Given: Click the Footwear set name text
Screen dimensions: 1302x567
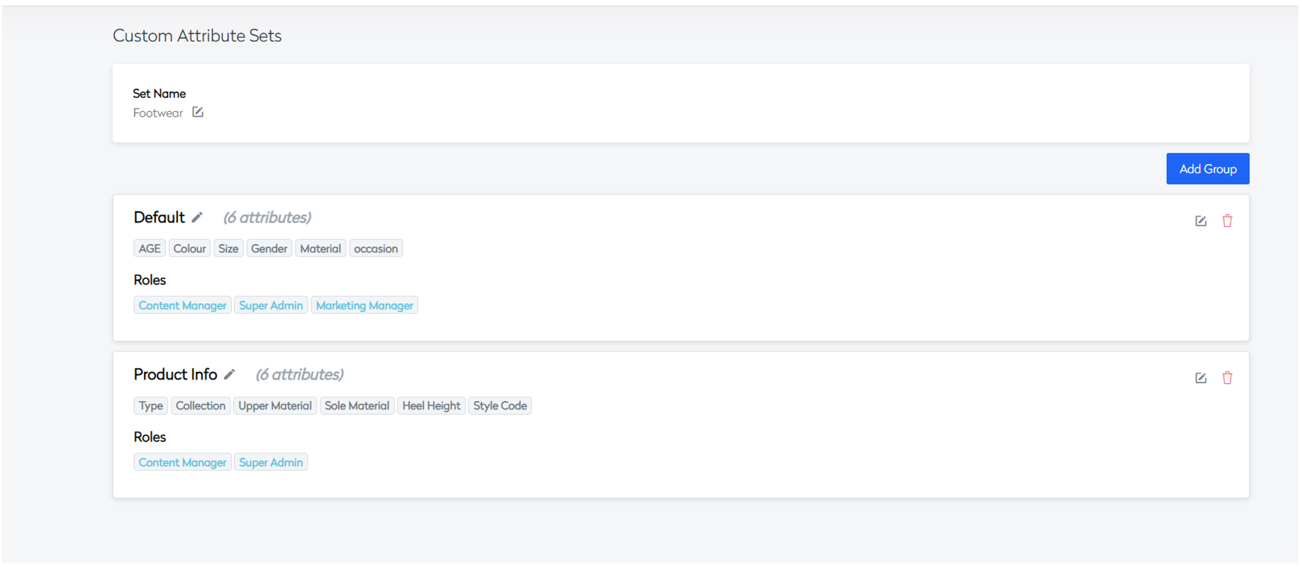Looking at the screenshot, I should [x=158, y=113].
